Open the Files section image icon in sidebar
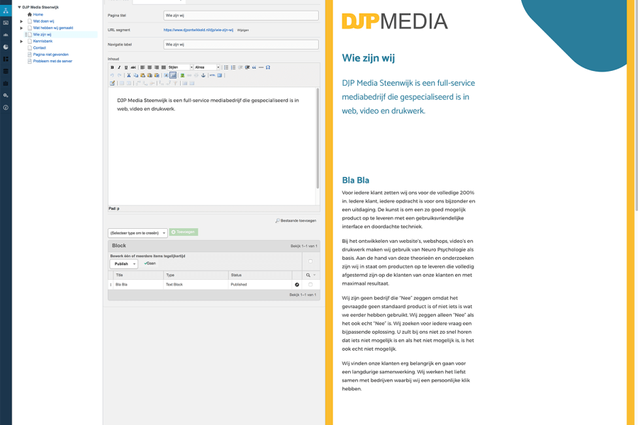The image size is (638, 425). (6, 23)
